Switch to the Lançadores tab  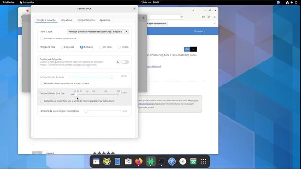tap(66, 20)
